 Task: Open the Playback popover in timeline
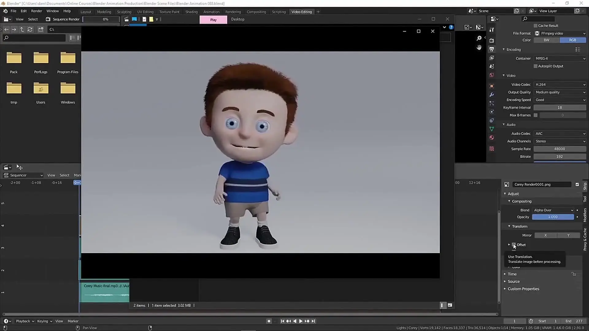25,321
